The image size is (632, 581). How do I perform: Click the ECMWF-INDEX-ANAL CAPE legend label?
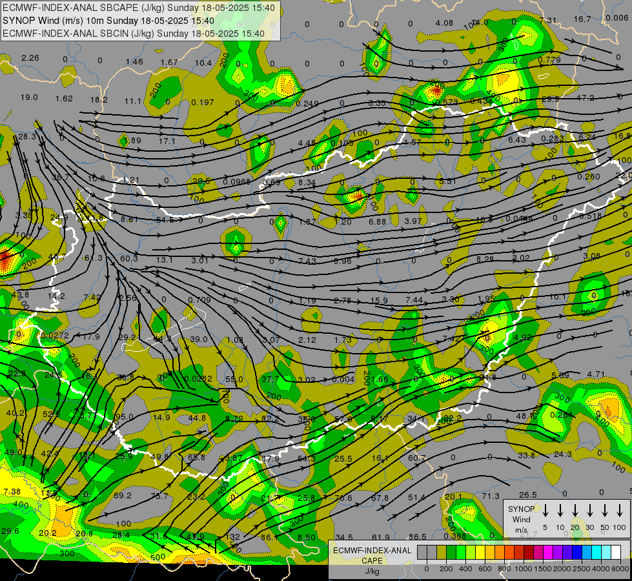(x=372, y=556)
